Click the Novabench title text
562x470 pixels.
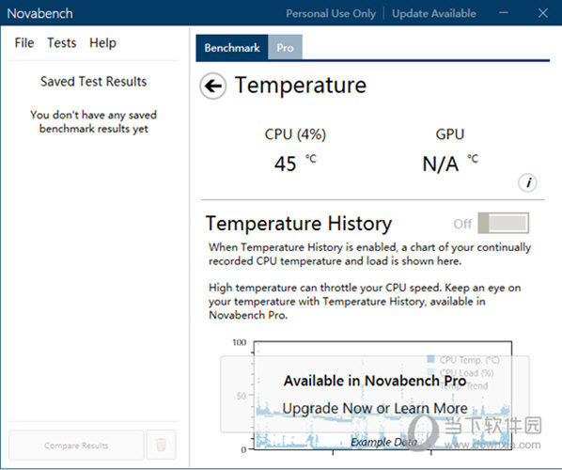click(39, 13)
